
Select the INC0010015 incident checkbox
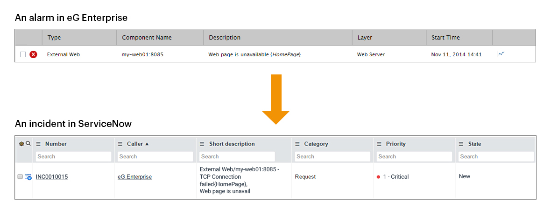tap(20, 177)
